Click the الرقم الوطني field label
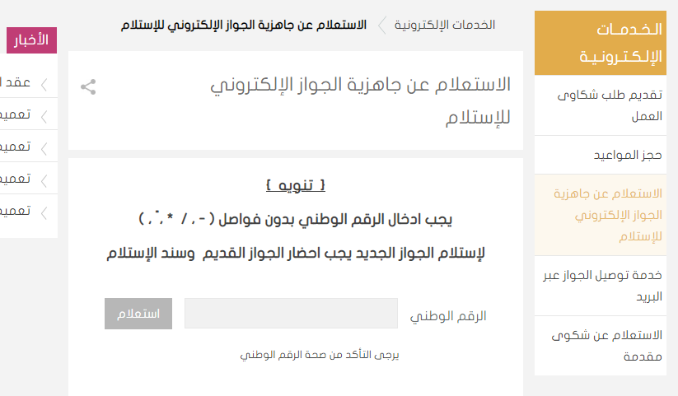The width and height of the screenshot is (678, 396). (448, 315)
